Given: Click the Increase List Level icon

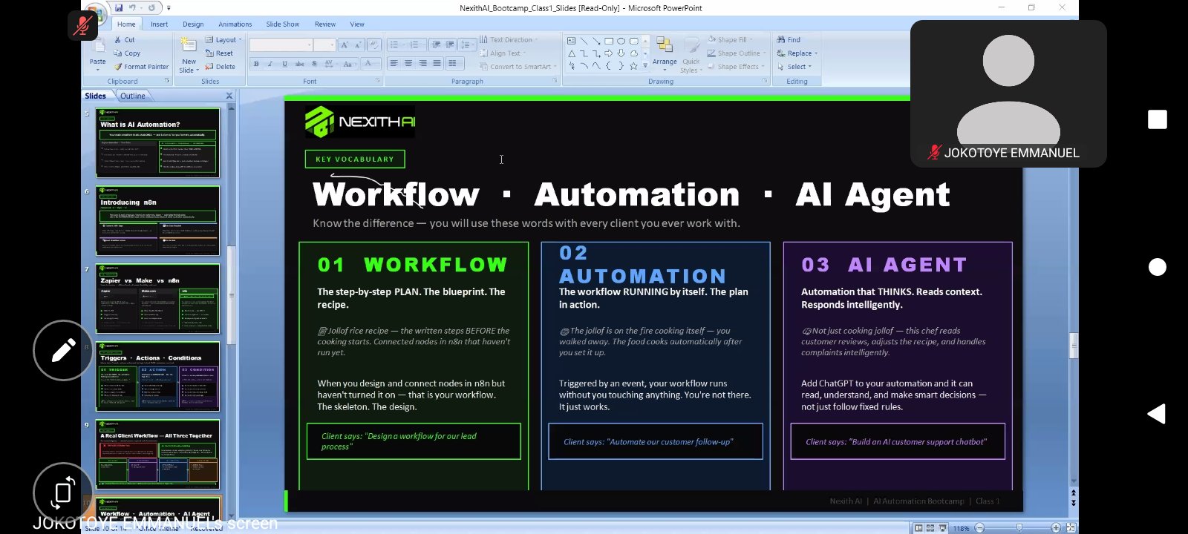Looking at the screenshot, I should (449, 45).
